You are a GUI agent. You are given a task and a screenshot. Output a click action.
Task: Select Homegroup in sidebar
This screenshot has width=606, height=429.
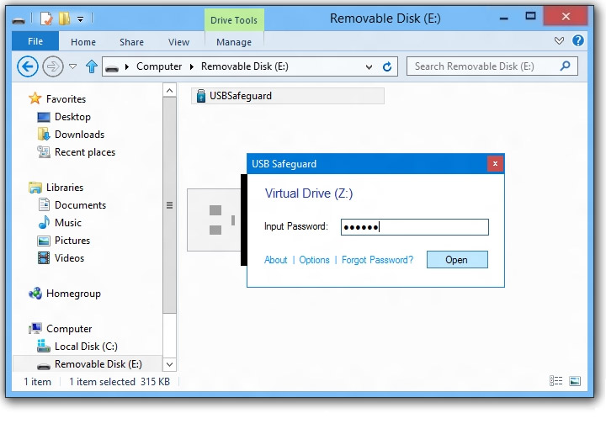73,294
